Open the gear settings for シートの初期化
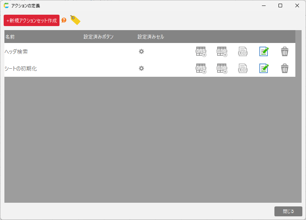The image size is (306, 220). pos(141,68)
